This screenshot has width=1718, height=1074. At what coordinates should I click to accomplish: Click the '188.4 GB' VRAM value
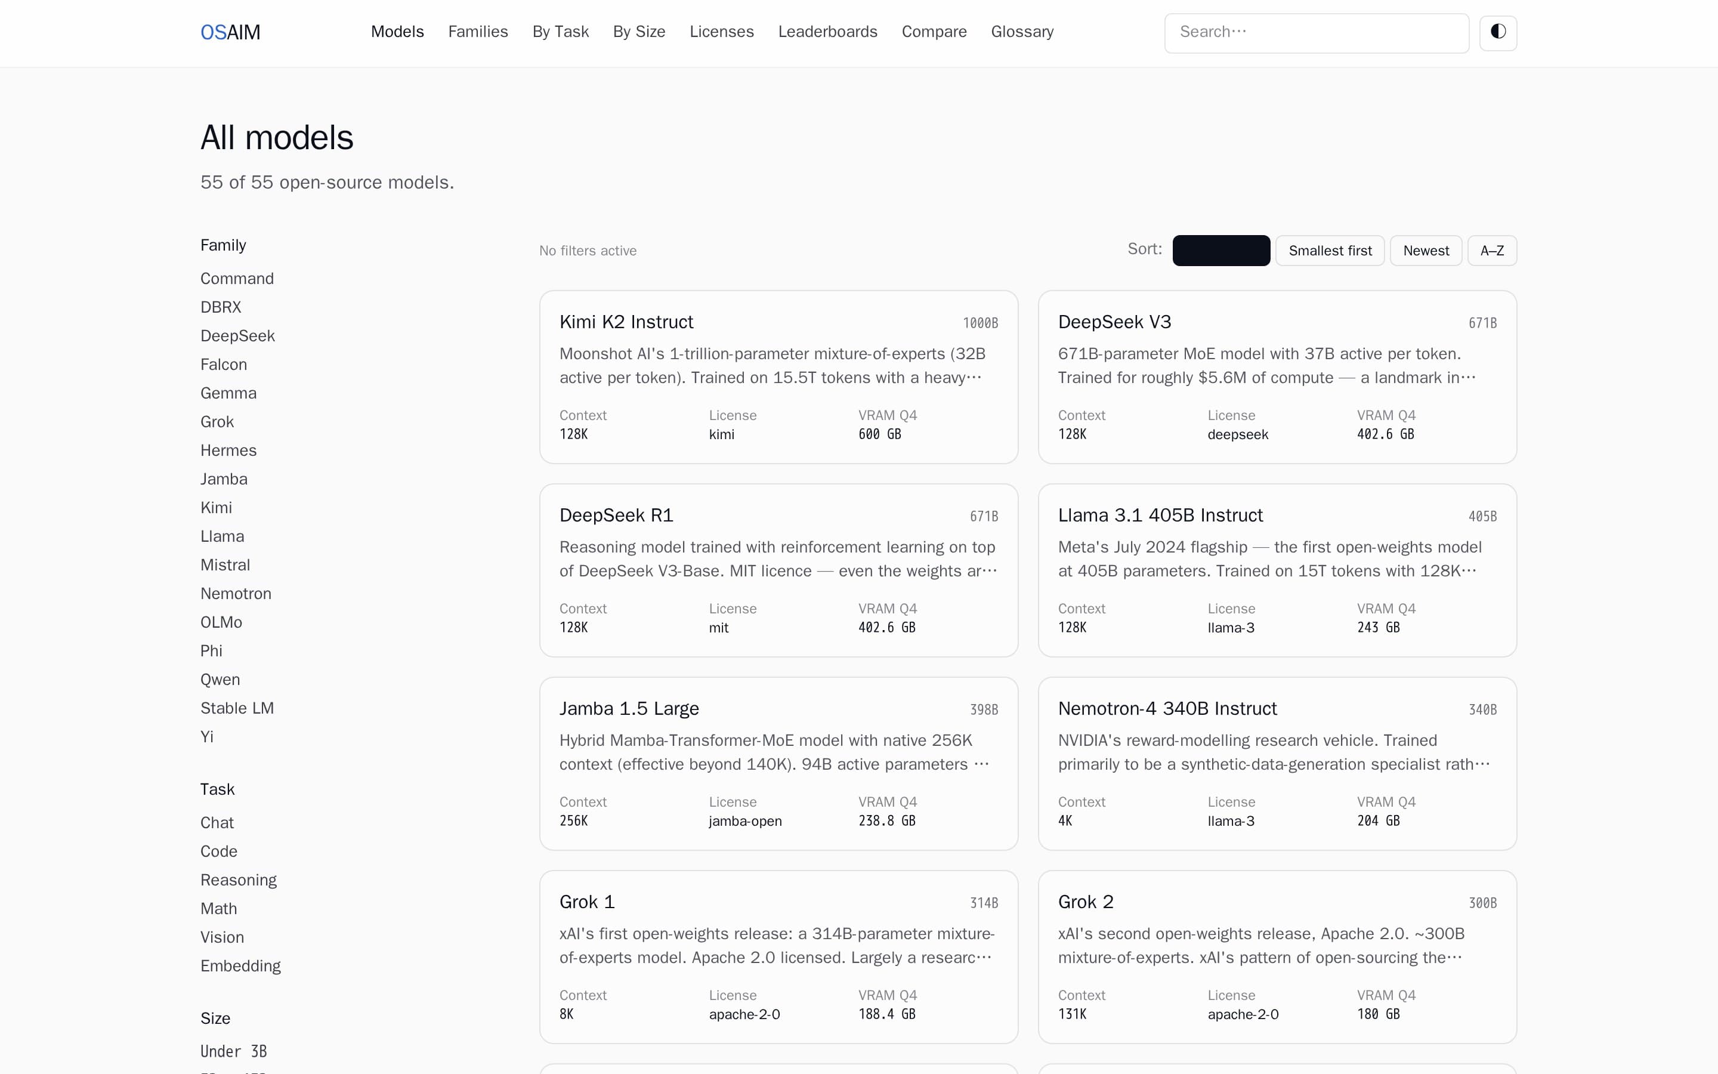tap(886, 1014)
